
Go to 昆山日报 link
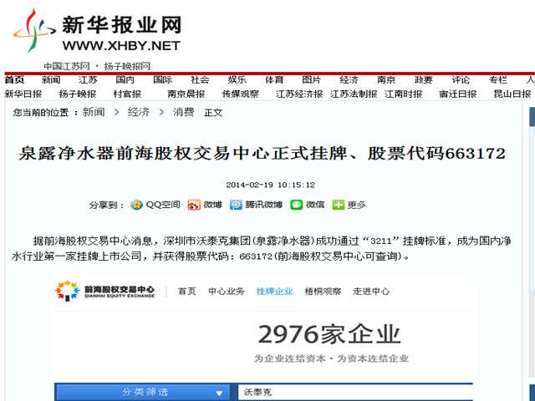click(x=512, y=94)
